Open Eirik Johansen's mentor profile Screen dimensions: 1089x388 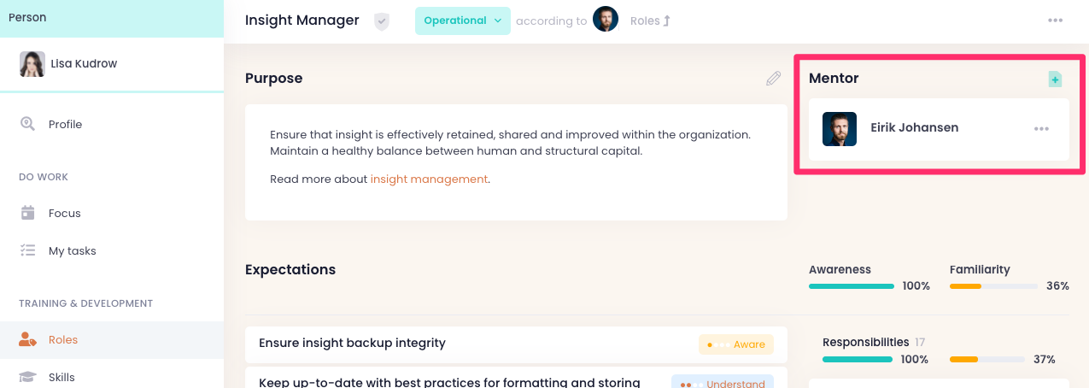(914, 128)
